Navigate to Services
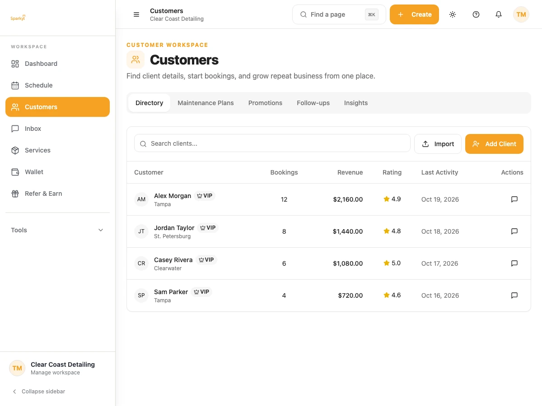 point(57,150)
